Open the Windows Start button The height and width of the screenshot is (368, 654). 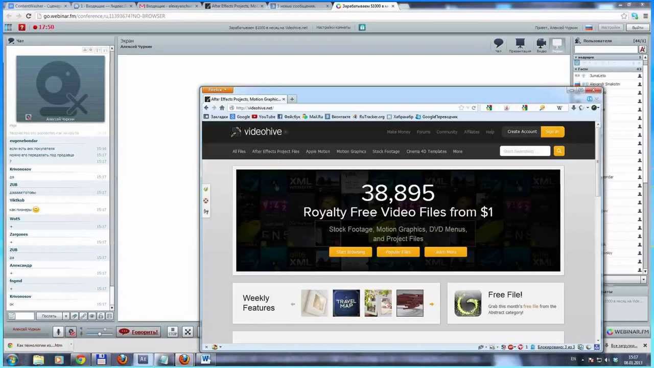(12, 360)
